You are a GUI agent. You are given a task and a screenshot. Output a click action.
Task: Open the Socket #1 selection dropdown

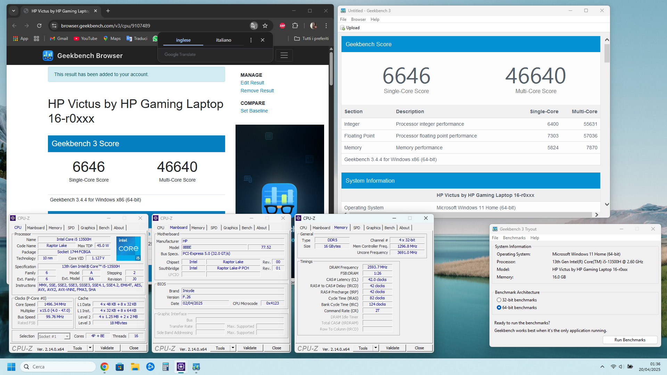[54, 336]
